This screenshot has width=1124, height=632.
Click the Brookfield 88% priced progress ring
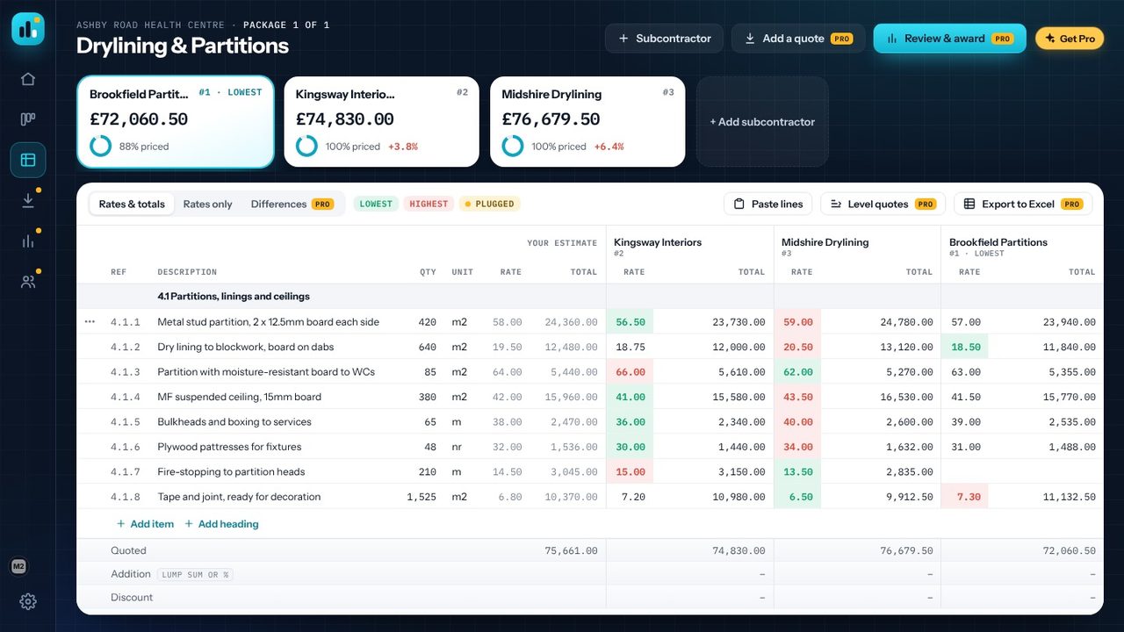tap(100, 147)
